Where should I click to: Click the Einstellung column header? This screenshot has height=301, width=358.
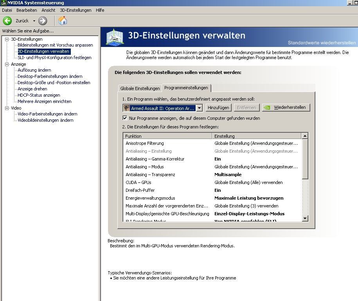[x=257, y=136]
